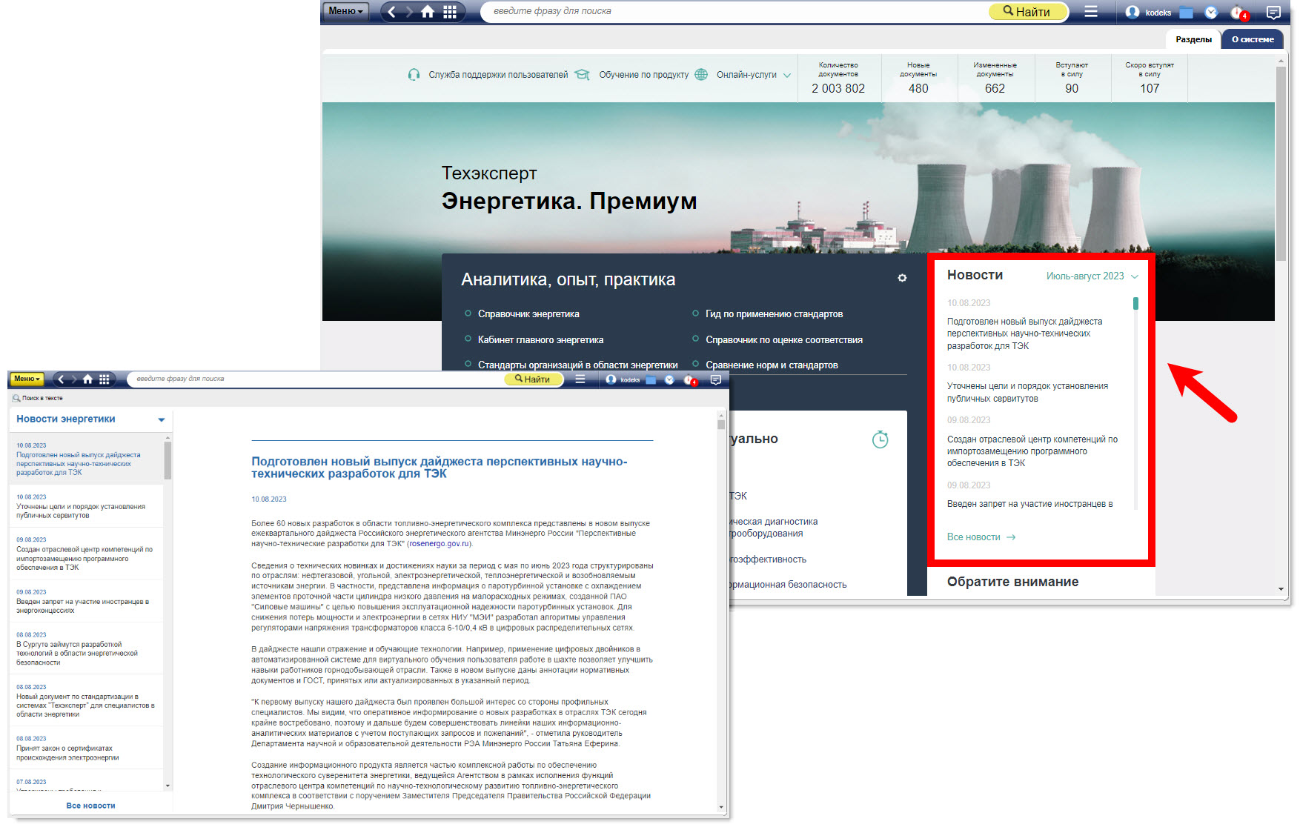Click Найти button in the front news window
1300x830 pixels.
click(x=533, y=379)
